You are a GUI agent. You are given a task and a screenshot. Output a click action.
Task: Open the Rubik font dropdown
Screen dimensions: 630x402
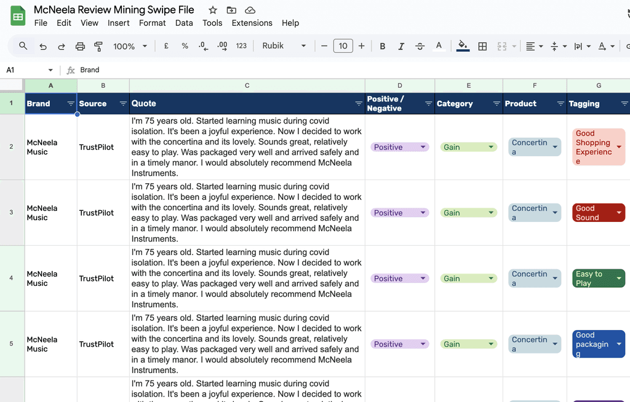pyautogui.click(x=284, y=45)
